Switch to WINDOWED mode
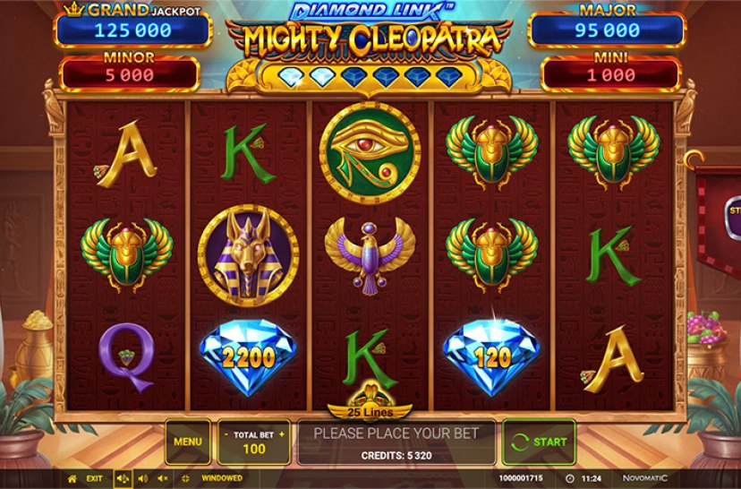 [x=222, y=478]
